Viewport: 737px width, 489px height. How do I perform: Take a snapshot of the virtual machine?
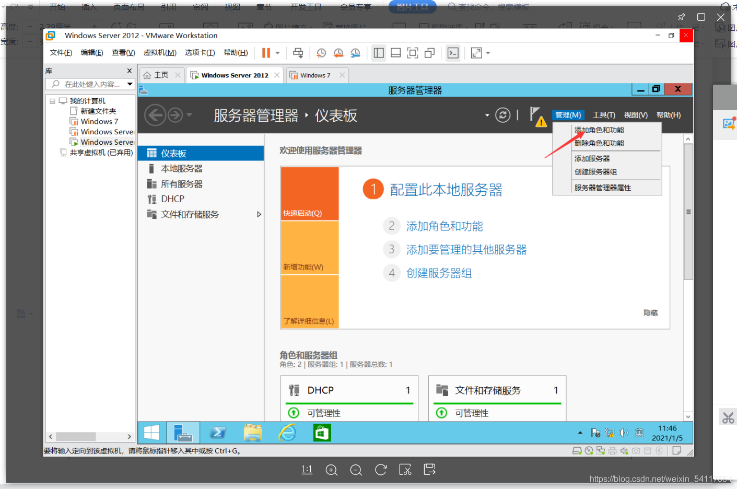[x=321, y=53]
